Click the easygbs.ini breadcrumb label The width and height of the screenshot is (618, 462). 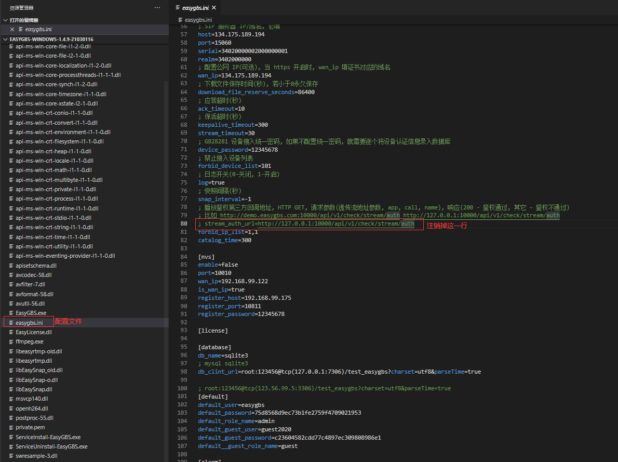pos(198,20)
